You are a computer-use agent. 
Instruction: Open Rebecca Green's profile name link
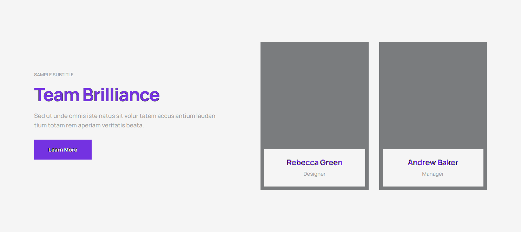(x=314, y=162)
